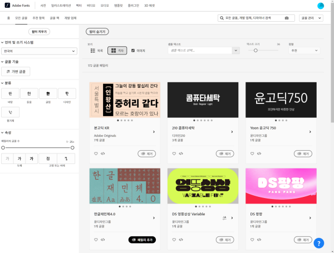The width and height of the screenshot is (334, 253).
Task: Click the minimum handle of fonts-in-family slider
Action: (3, 148)
